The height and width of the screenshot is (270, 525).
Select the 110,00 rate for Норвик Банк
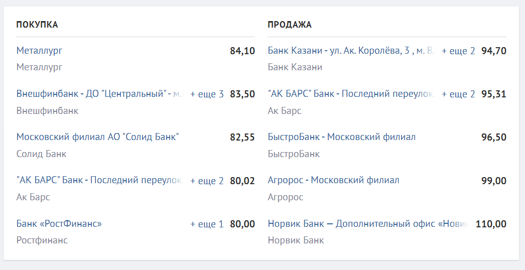491,224
